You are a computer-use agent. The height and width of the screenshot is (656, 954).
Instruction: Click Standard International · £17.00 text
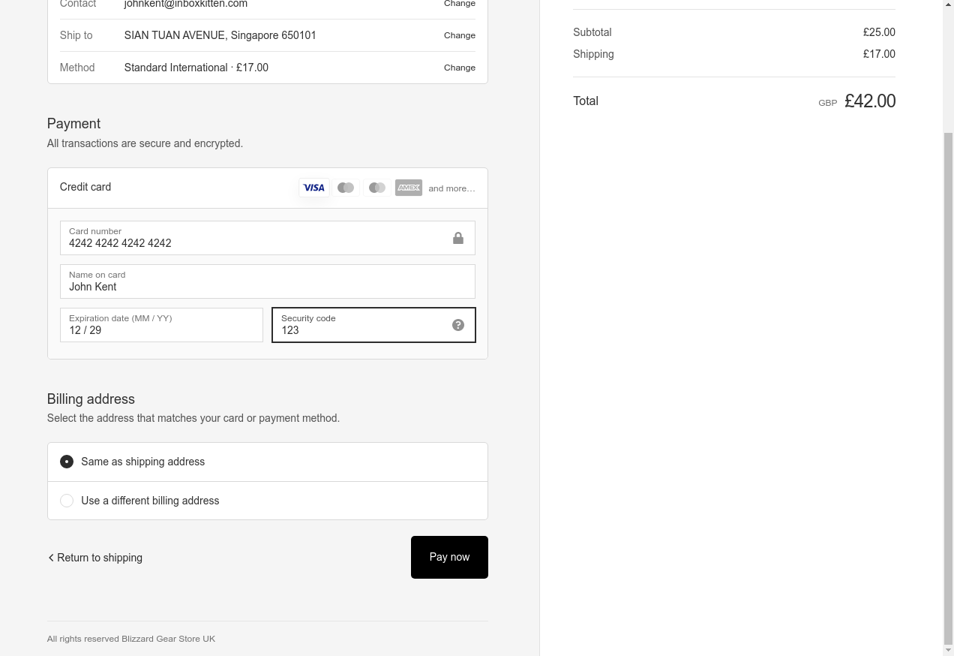196,68
